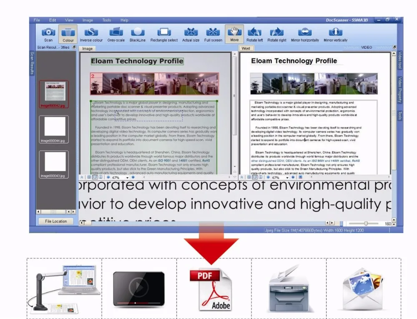Open the Tools menu
Screen dimensions: 417x319
click(107, 20)
